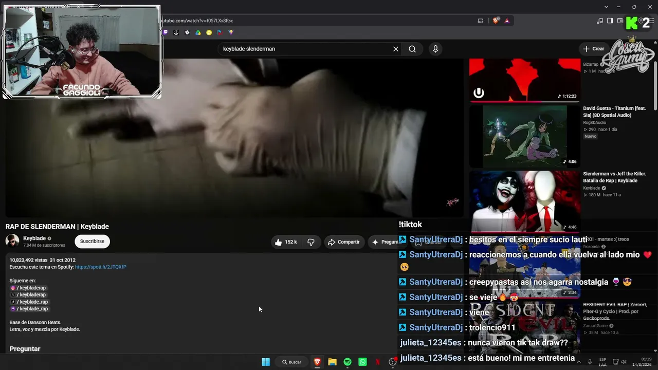Open the colorful gem bookmark icon

[x=231, y=32]
